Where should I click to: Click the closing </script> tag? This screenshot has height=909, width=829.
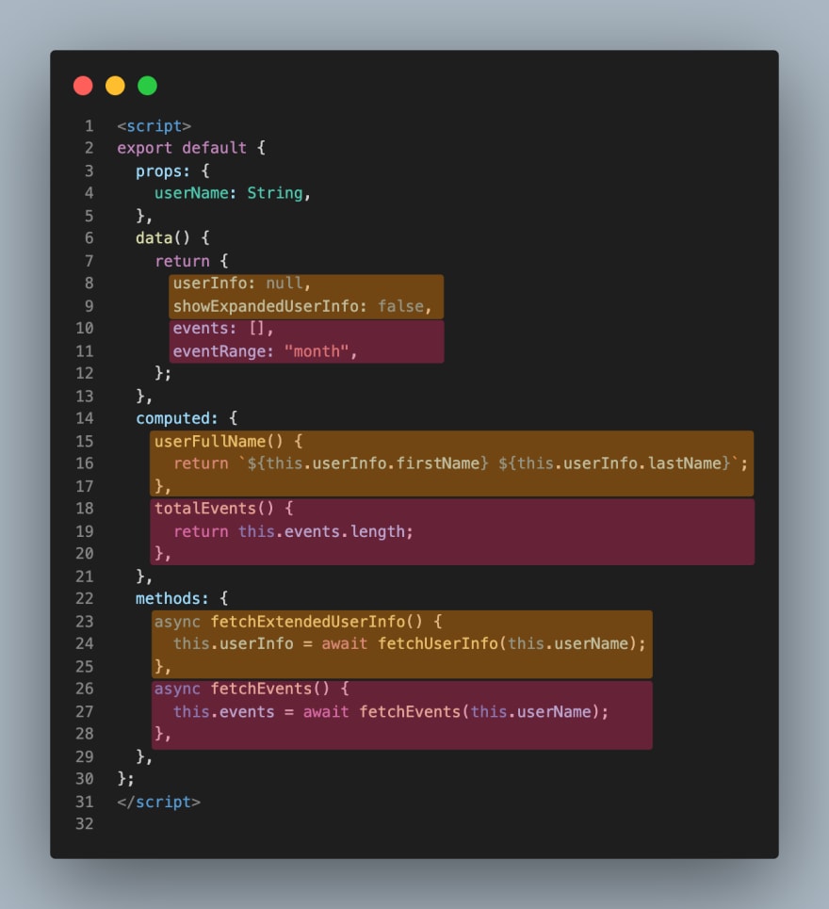(x=158, y=802)
